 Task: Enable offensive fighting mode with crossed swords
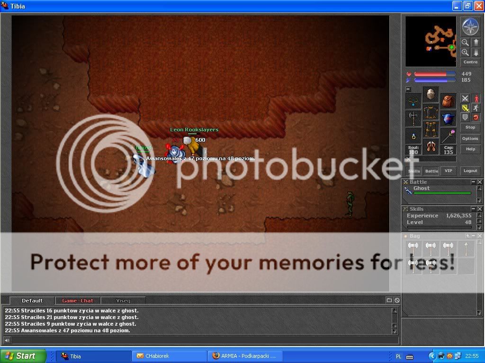pyautogui.click(x=465, y=98)
